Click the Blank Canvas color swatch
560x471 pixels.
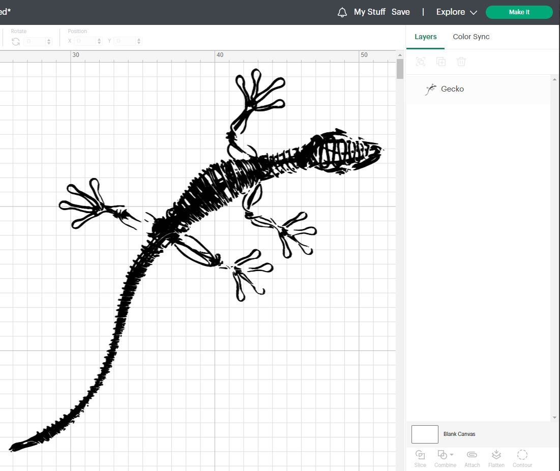tap(425, 434)
